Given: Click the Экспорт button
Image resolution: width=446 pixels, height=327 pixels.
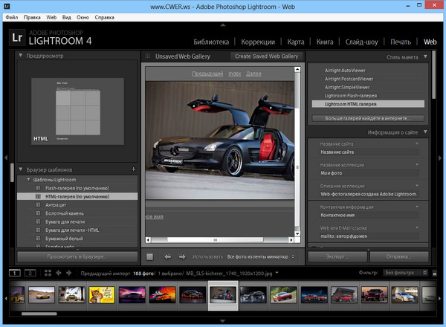Looking at the screenshot, I should (x=337, y=256).
